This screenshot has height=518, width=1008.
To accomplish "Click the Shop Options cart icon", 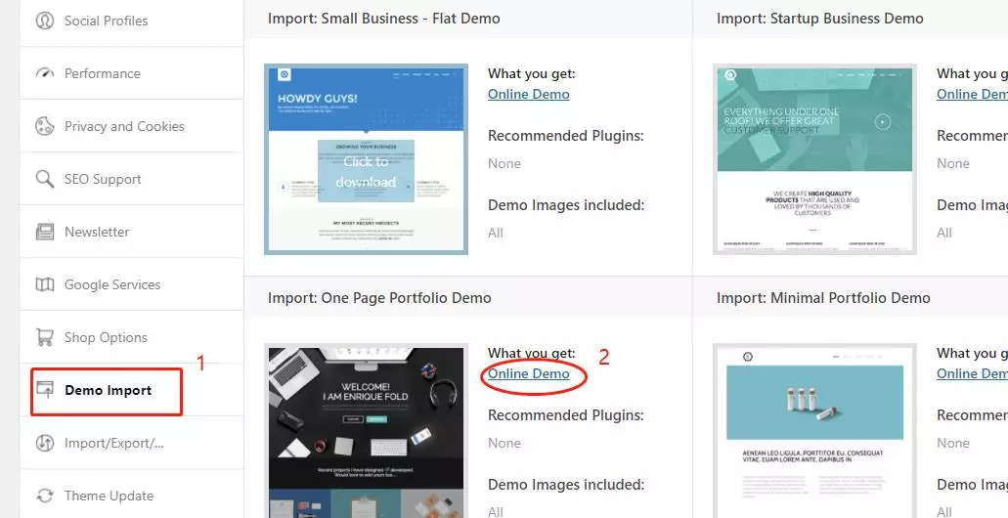I will pyautogui.click(x=44, y=337).
